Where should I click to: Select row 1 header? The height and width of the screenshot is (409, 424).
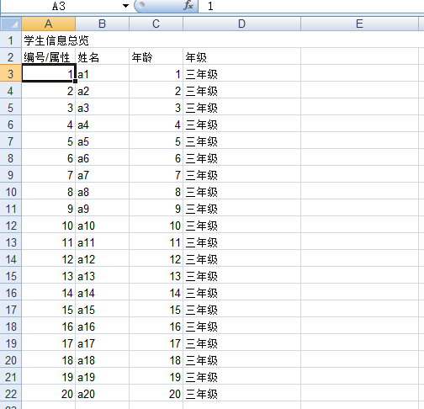[x=11, y=40]
